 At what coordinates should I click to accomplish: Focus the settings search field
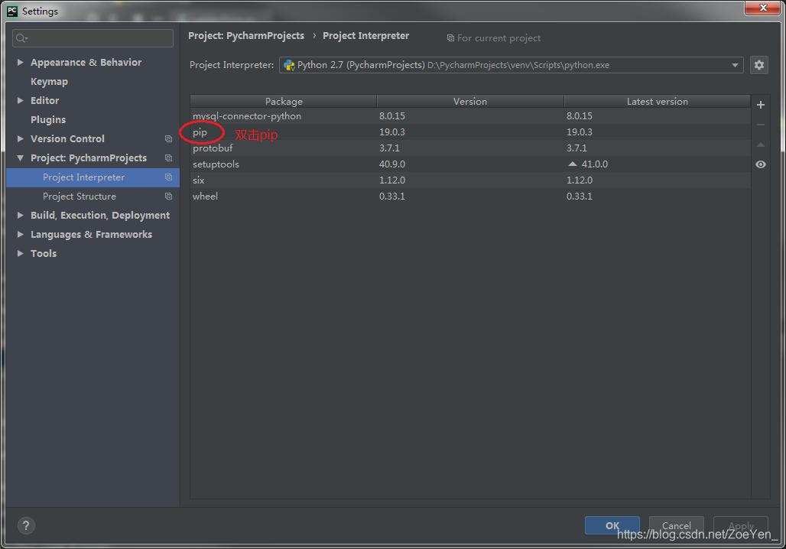pos(93,38)
